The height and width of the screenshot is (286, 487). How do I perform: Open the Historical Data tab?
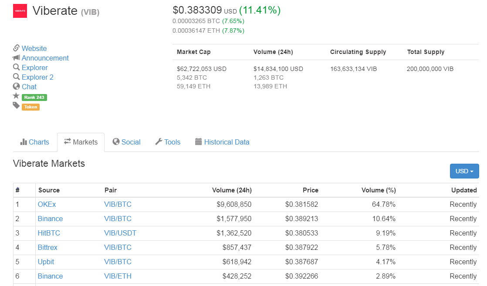223,142
